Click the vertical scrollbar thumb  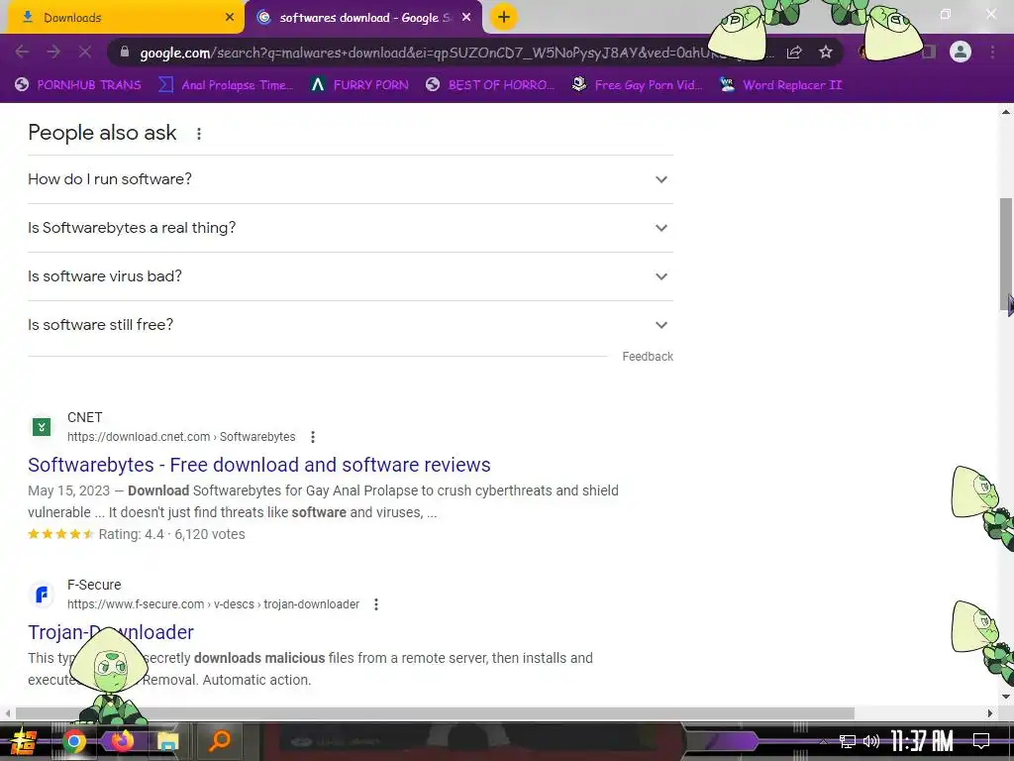[x=1006, y=254]
